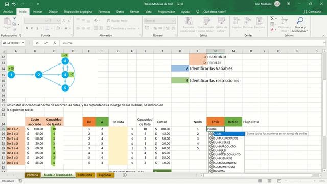Open the Portapapeles dialog launcher
Screen dimensions: 327x184
tap(20, 35)
